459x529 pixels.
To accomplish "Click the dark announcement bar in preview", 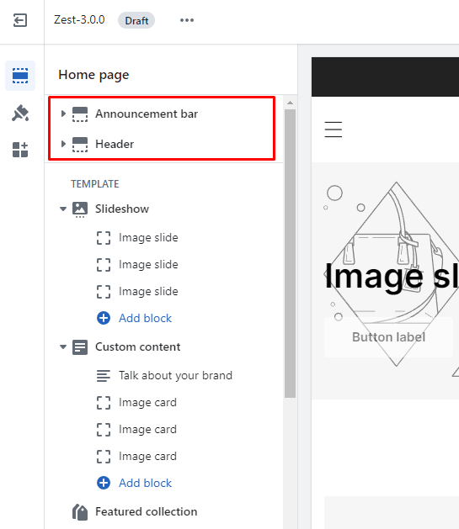I will pyautogui.click(x=385, y=77).
